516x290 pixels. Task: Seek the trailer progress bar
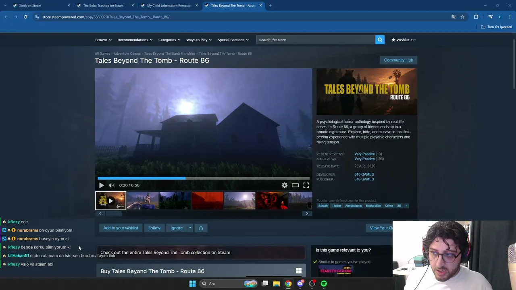tap(204, 178)
